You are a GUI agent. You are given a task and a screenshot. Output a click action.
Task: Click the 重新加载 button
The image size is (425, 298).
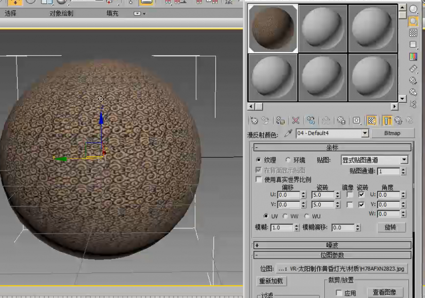271,281
